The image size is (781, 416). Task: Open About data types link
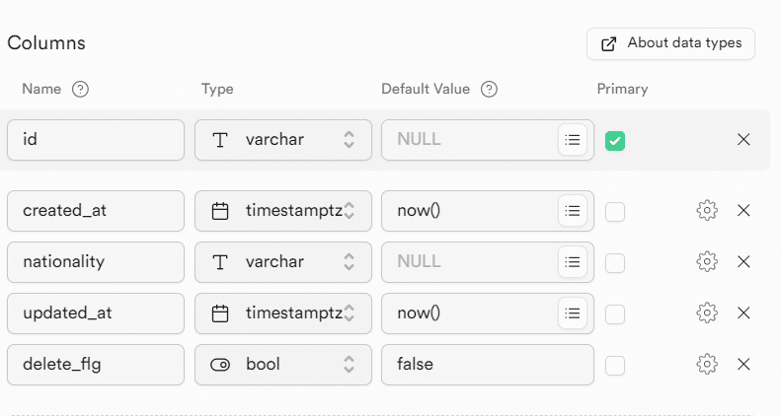(x=670, y=43)
